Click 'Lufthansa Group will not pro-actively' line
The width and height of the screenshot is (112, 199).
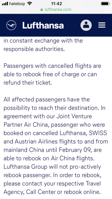pyautogui.click(x=52, y=167)
